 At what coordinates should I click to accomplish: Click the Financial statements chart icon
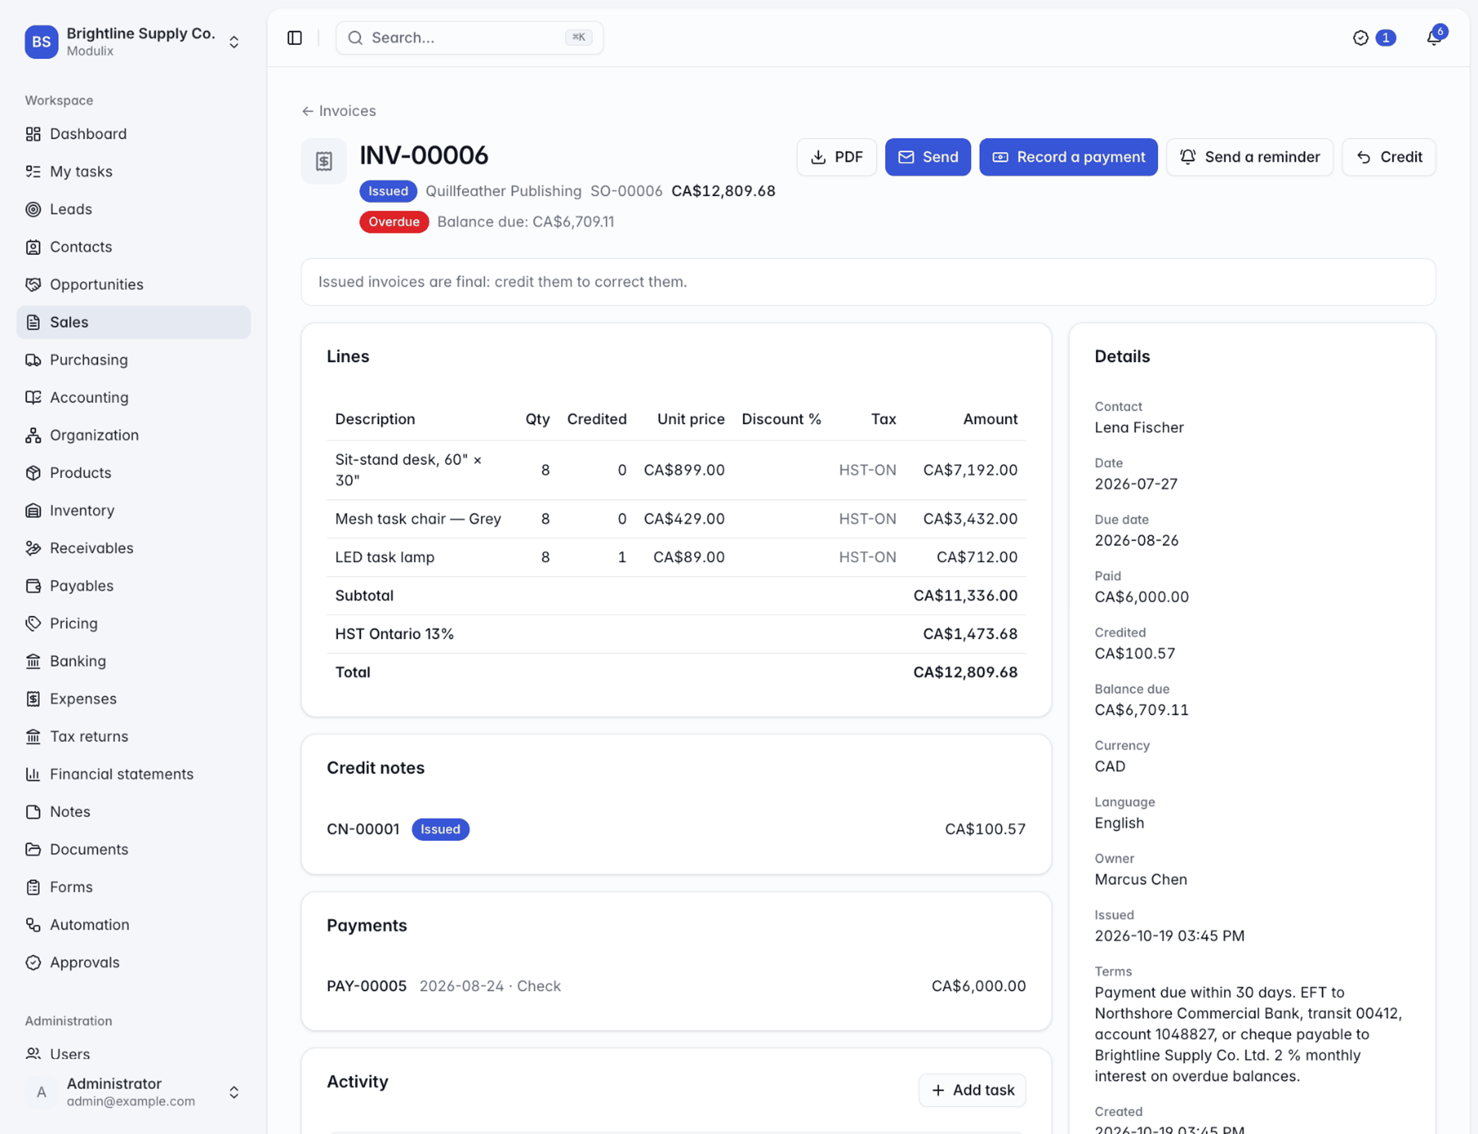pyautogui.click(x=33, y=774)
